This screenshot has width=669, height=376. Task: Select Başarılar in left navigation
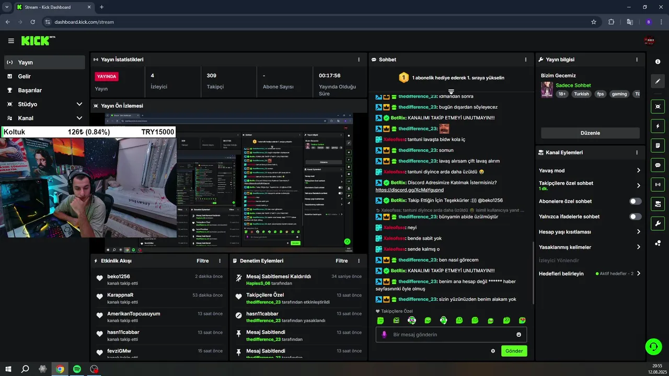click(x=44, y=90)
